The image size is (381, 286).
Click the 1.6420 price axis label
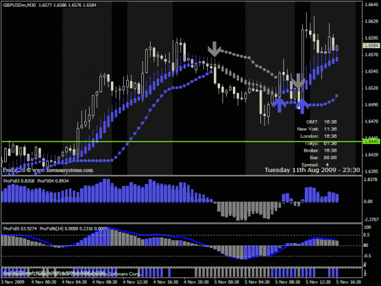(371, 155)
